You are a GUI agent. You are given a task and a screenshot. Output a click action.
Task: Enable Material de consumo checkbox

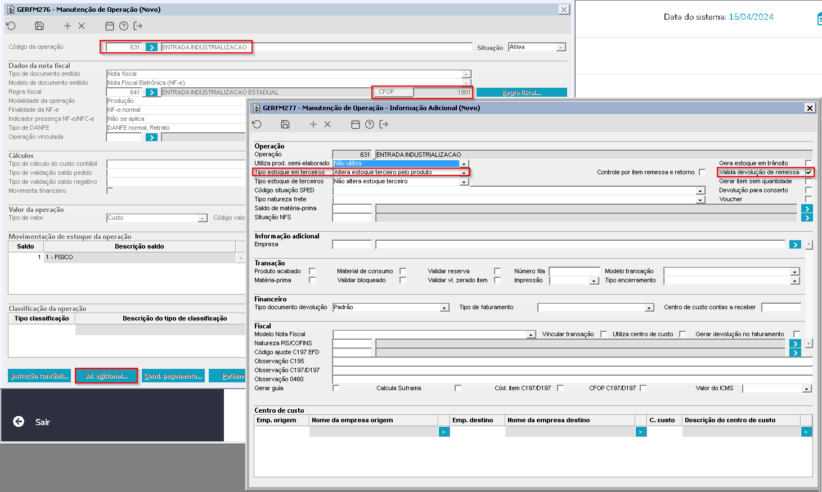[403, 271]
